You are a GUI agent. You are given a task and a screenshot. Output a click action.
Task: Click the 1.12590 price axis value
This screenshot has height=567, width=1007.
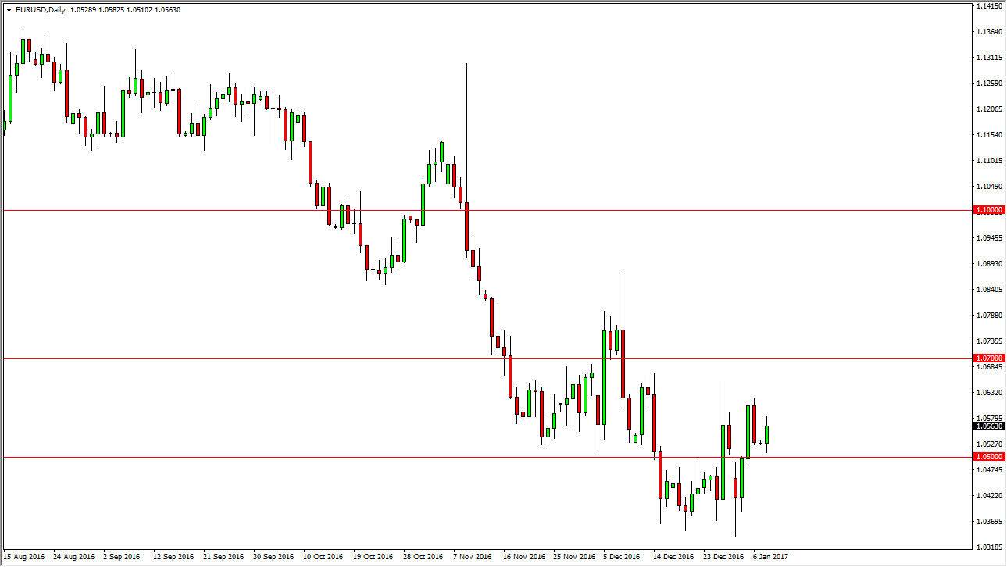[x=989, y=84]
